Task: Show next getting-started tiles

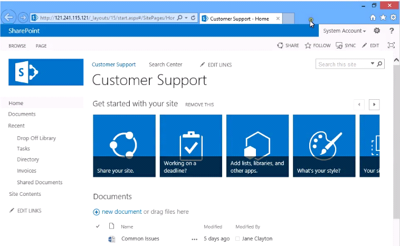Action: click(x=374, y=105)
